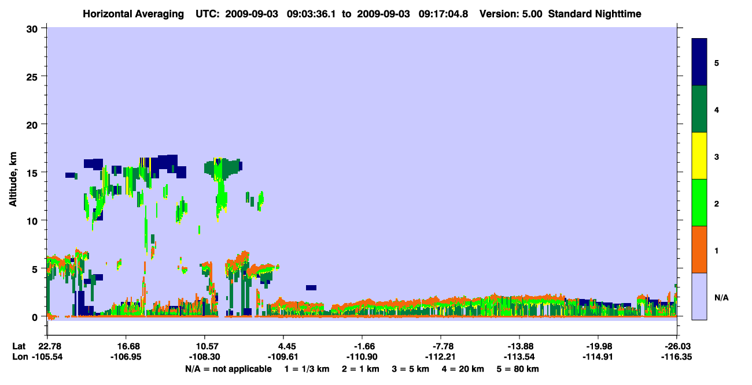Click the 'Standard Nighttime' label
The width and height of the screenshot is (752, 385).
click(595, 13)
